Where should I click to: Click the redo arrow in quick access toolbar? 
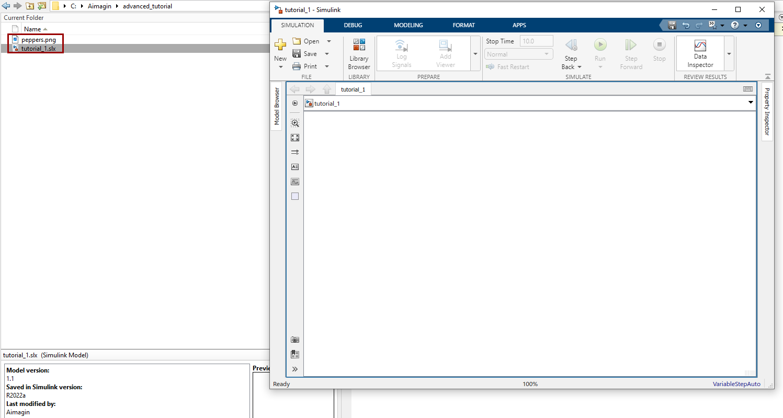point(699,25)
